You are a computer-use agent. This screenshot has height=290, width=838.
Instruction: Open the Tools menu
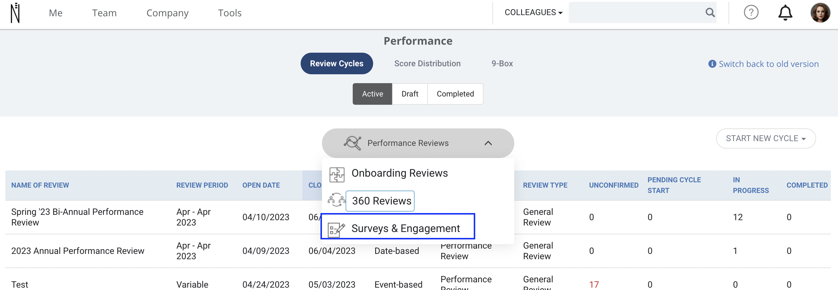point(229,13)
